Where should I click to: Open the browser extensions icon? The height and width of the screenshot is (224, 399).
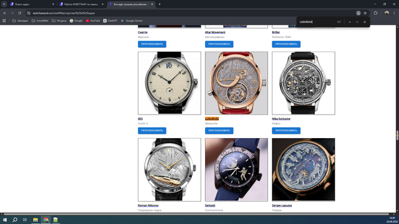click(375, 13)
